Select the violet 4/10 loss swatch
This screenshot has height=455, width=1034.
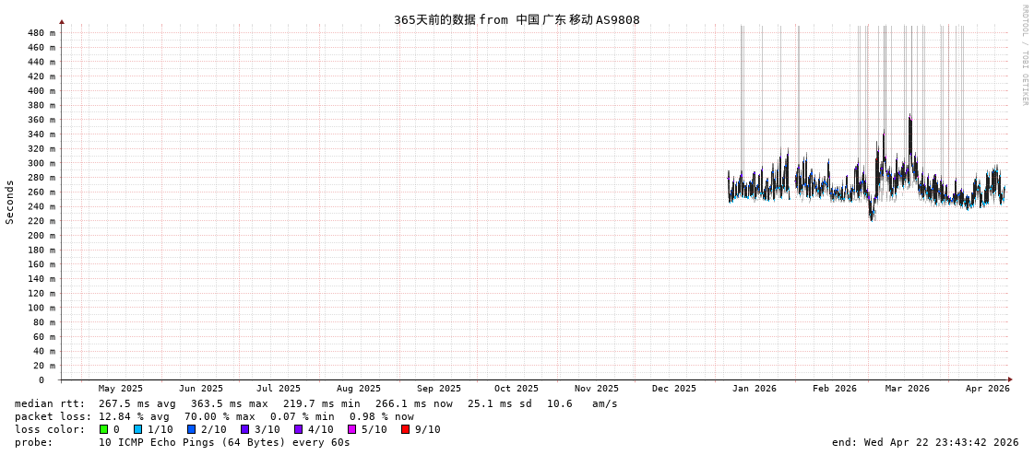click(x=298, y=429)
